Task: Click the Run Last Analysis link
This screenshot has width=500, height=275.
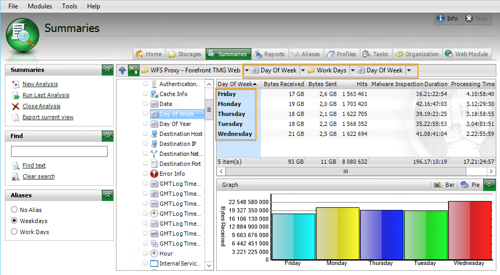Action: click(x=46, y=95)
